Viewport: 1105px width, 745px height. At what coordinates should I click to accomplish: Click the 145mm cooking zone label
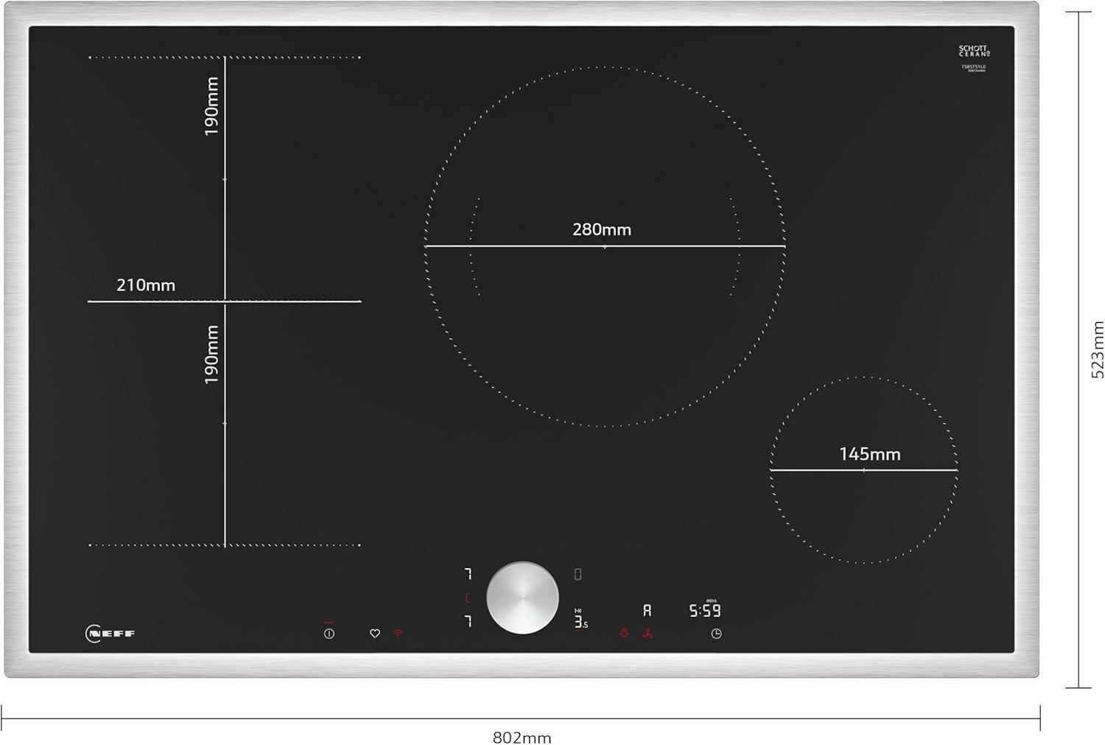[x=869, y=455]
